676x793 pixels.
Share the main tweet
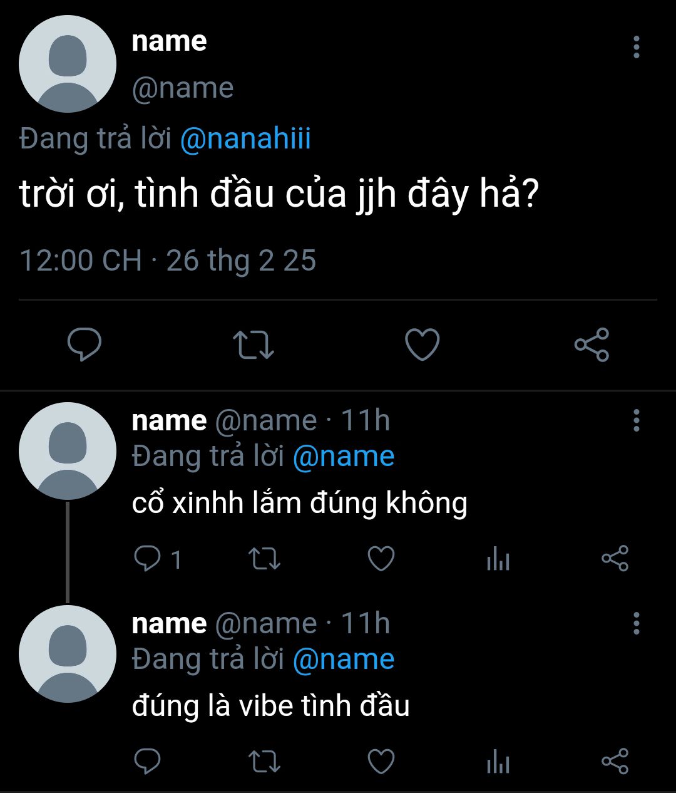[x=591, y=345]
